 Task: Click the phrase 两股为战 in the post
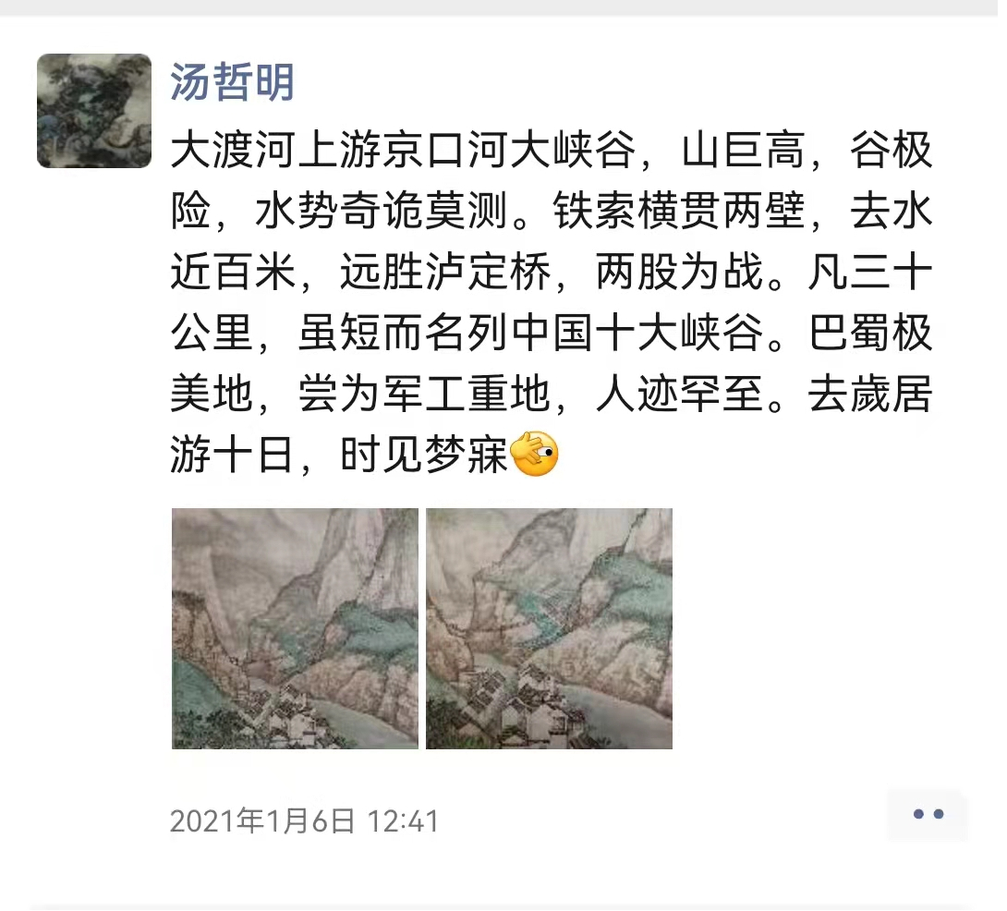point(679,272)
